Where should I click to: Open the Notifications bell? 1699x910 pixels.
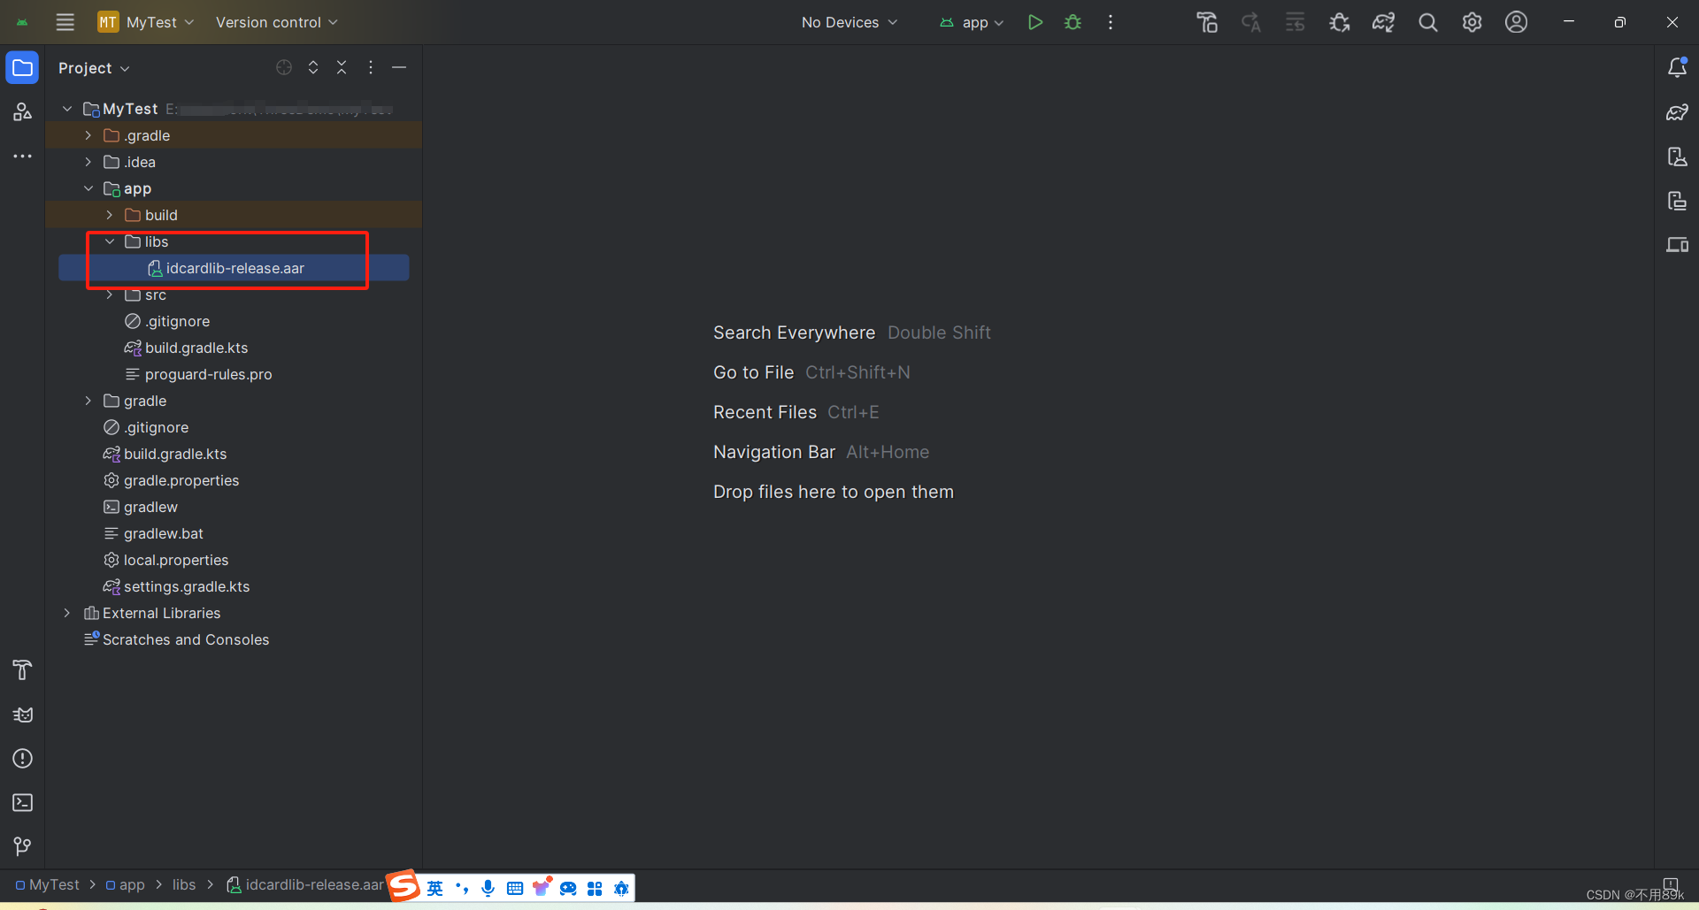tap(1678, 66)
